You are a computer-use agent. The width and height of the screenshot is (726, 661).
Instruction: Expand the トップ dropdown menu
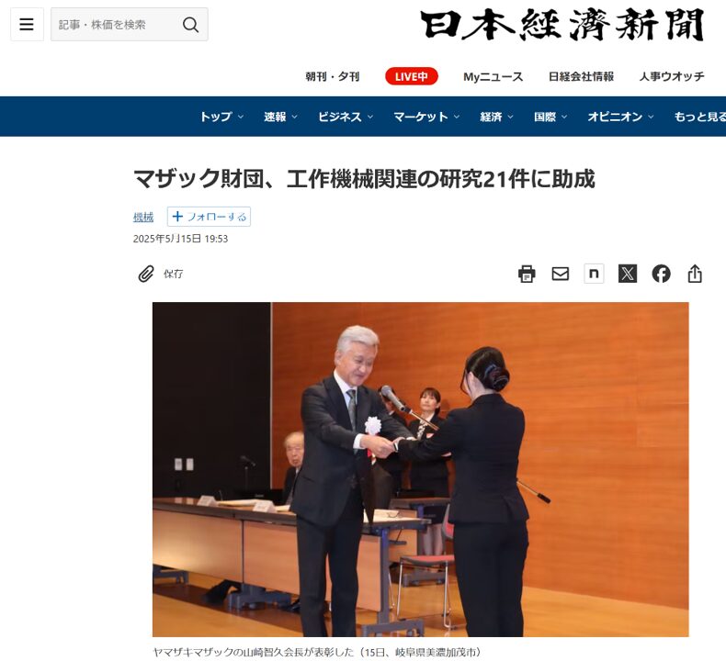click(x=221, y=117)
